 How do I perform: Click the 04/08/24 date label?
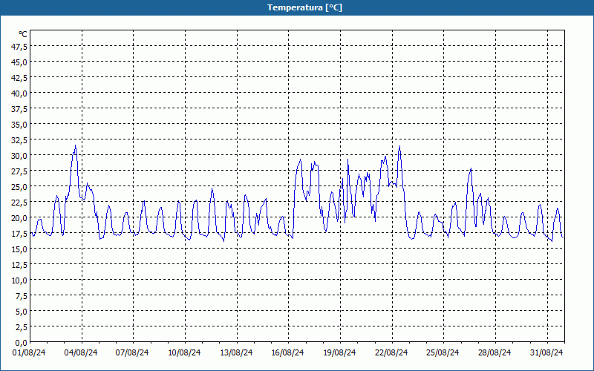point(81,353)
